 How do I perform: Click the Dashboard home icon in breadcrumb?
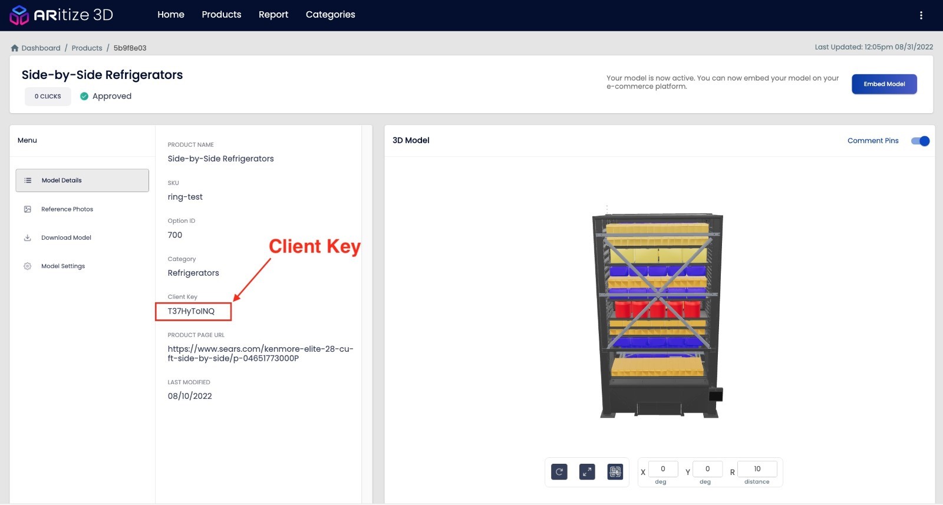click(x=15, y=48)
